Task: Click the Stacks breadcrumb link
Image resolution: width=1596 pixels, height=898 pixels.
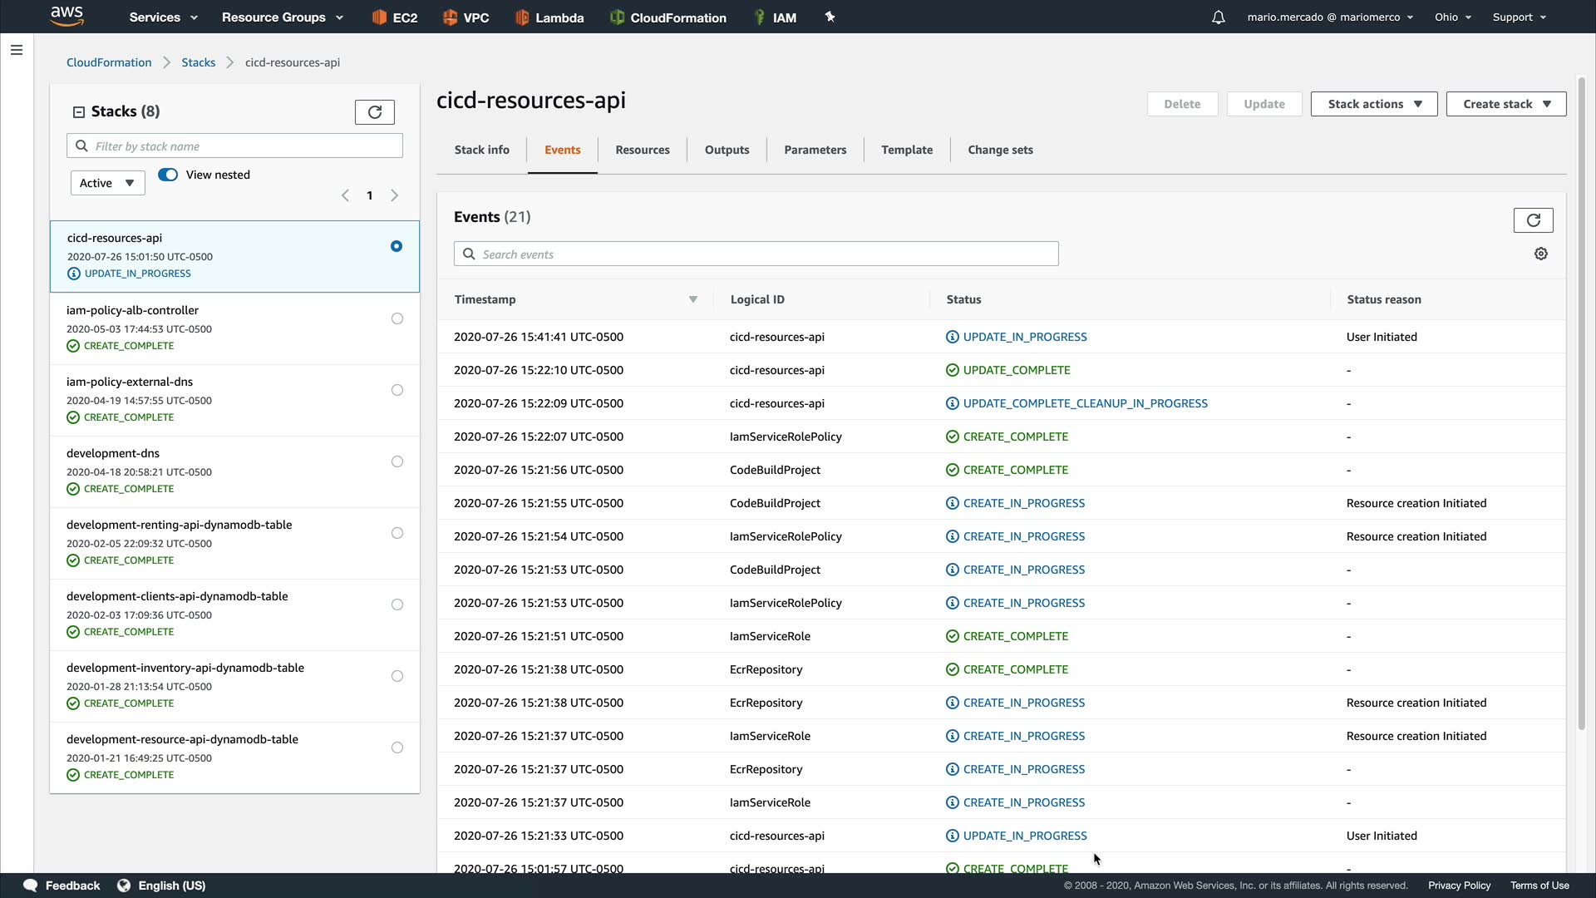Action: [x=198, y=62]
